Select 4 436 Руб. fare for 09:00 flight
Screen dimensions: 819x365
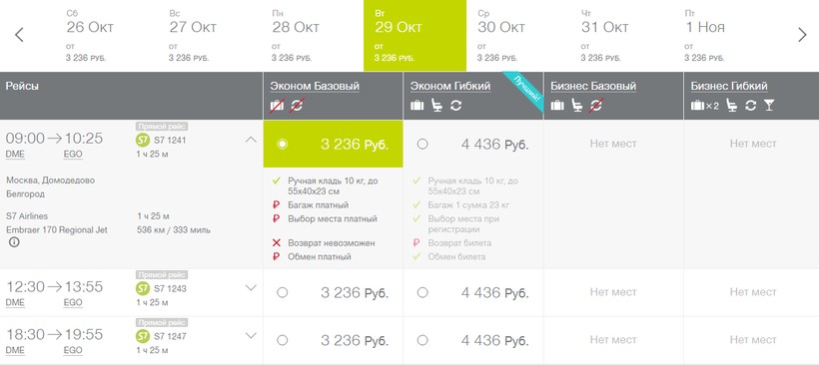click(x=422, y=144)
